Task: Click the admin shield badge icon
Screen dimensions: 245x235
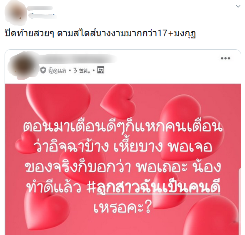Action: (x=43, y=70)
